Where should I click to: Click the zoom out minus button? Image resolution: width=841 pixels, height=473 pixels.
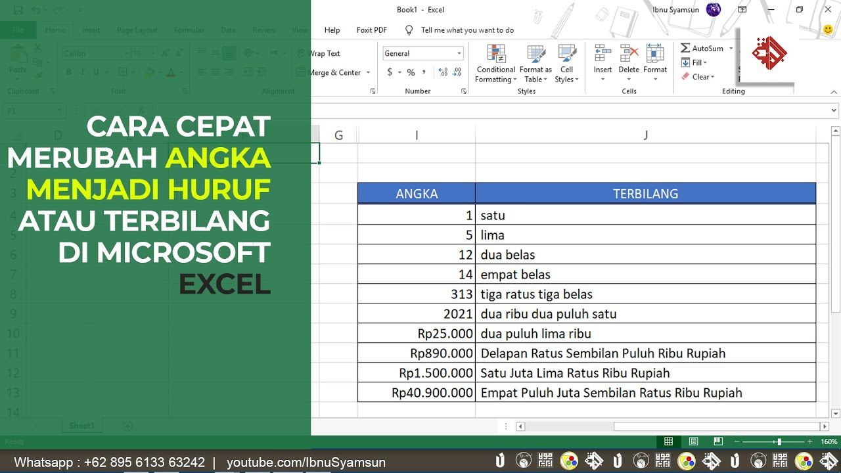pos(737,441)
